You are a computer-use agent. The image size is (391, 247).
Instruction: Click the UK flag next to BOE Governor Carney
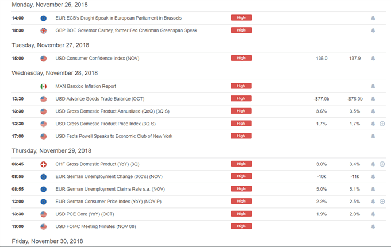[x=44, y=30]
